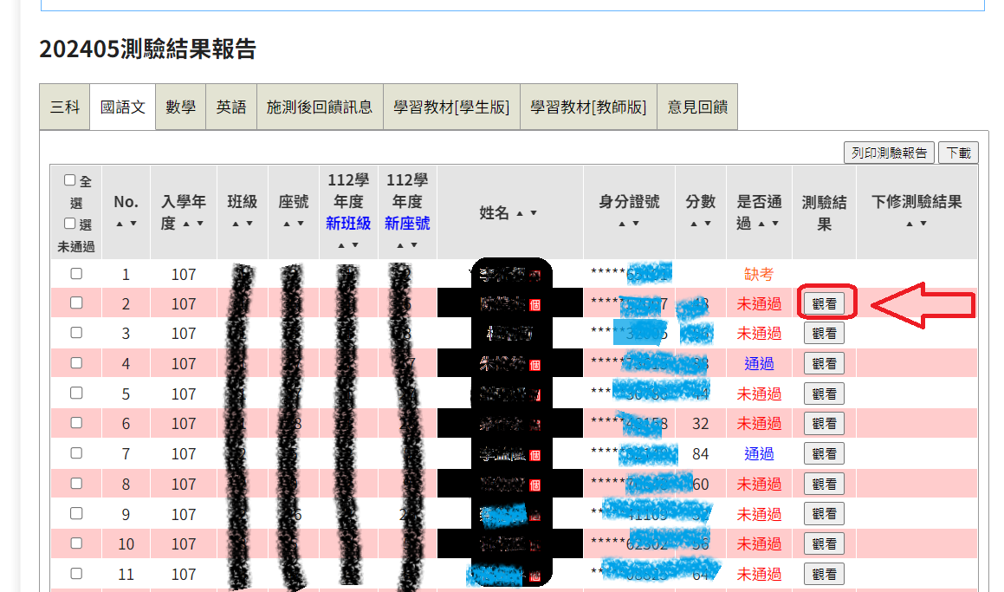Image resolution: width=1004 pixels, height=592 pixels.
Task: Check the 全選 select-all checkbox
Action: click(x=70, y=181)
